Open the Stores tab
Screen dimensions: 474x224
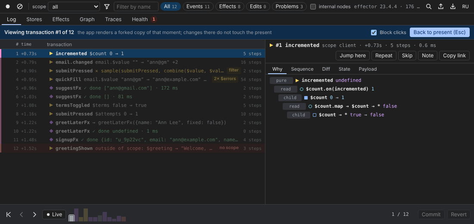click(x=34, y=19)
